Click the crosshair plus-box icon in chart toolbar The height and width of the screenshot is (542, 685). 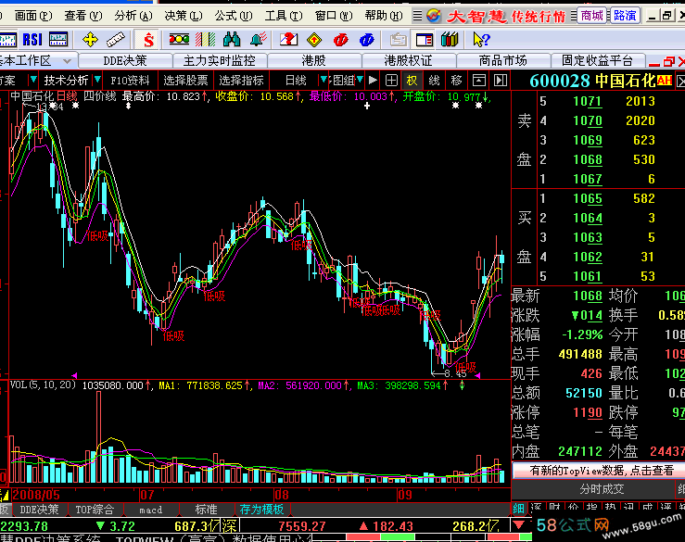391,81
